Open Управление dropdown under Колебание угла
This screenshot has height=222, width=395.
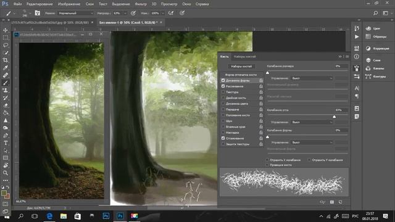312,122
